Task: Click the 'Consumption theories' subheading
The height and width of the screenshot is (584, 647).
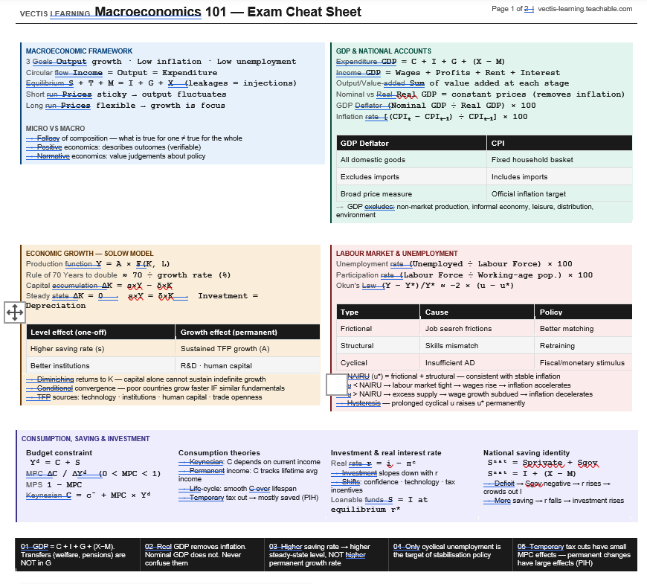Action: [x=219, y=453]
